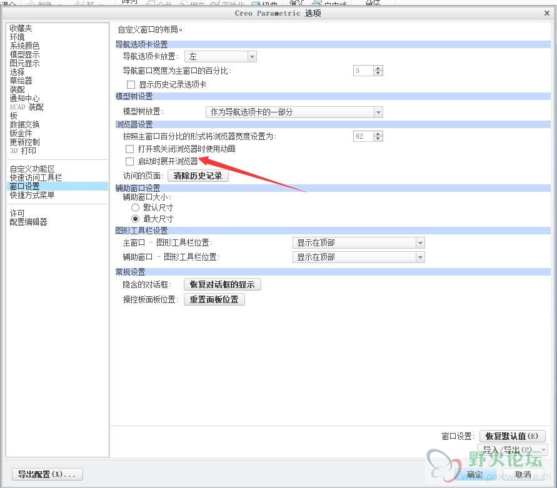557x488 pixels.
Task: Decrease browser width percentage
Action: click(378, 139)
